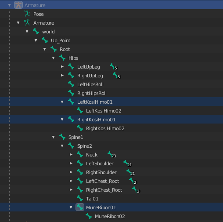Collapse the RightKosiHimo01 bone

click(62, 120)
